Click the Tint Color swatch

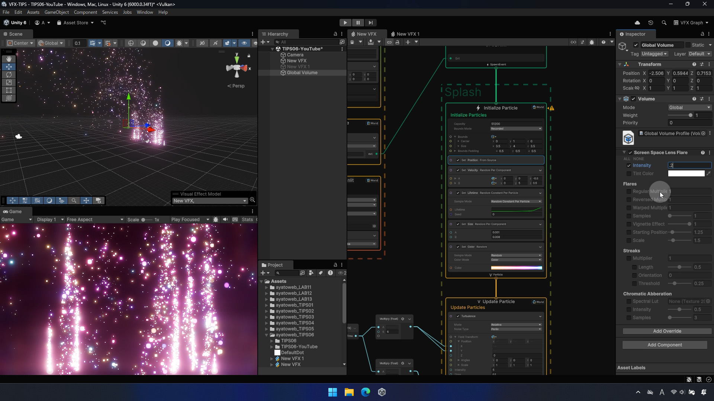tap(686, 174)
